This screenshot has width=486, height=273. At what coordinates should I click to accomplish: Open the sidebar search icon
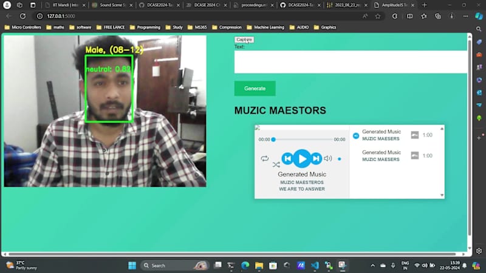(x=479, y=29)
